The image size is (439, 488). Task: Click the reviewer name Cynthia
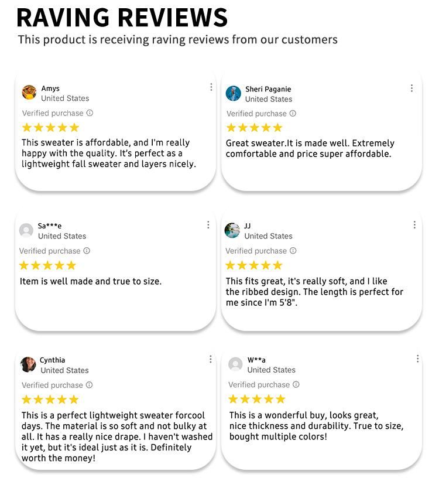tap(52, 360)
